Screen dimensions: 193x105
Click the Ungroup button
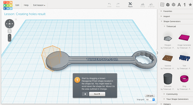pyautogui.click(x=151, y=5)
